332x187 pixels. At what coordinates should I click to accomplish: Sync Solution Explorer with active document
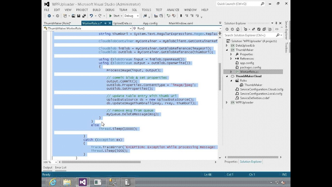click(x=253, y=29)
